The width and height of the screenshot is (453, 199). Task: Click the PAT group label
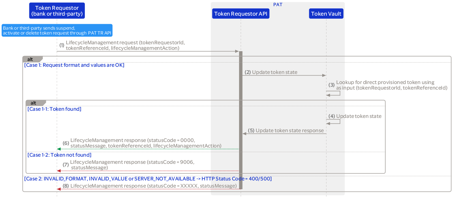278,5
